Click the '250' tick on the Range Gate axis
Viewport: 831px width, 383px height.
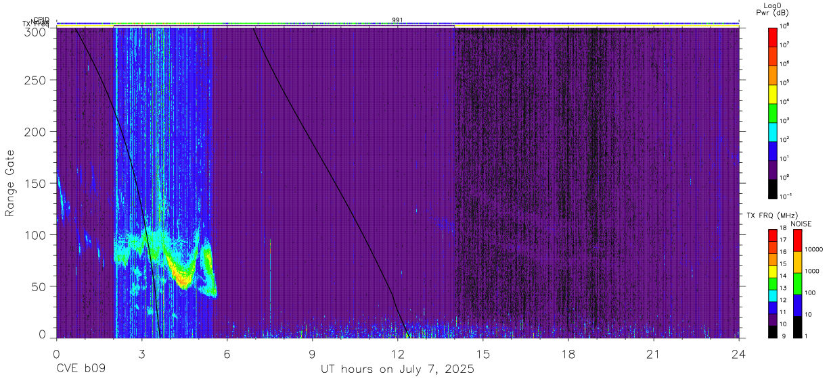(x=37, y=80)
